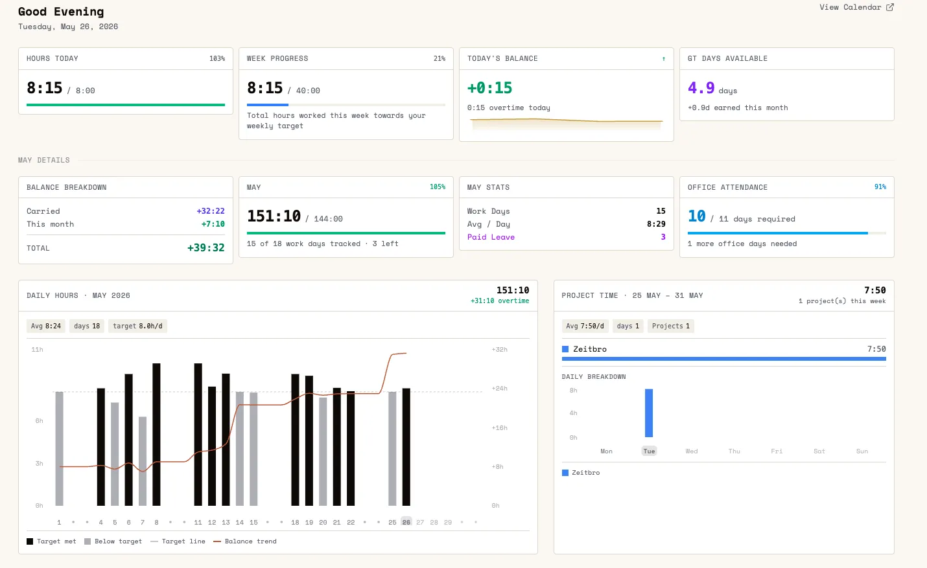Click the Hours Today green progress bar

(126, 104)
